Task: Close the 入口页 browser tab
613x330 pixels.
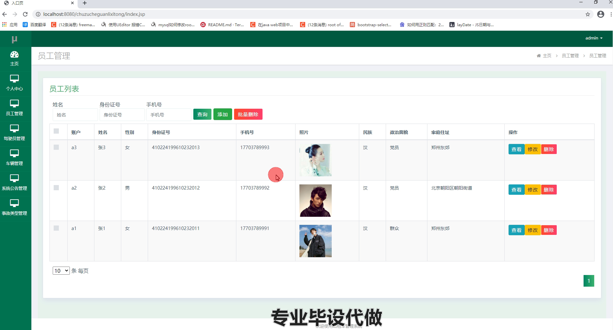Action: click(72, 3)
